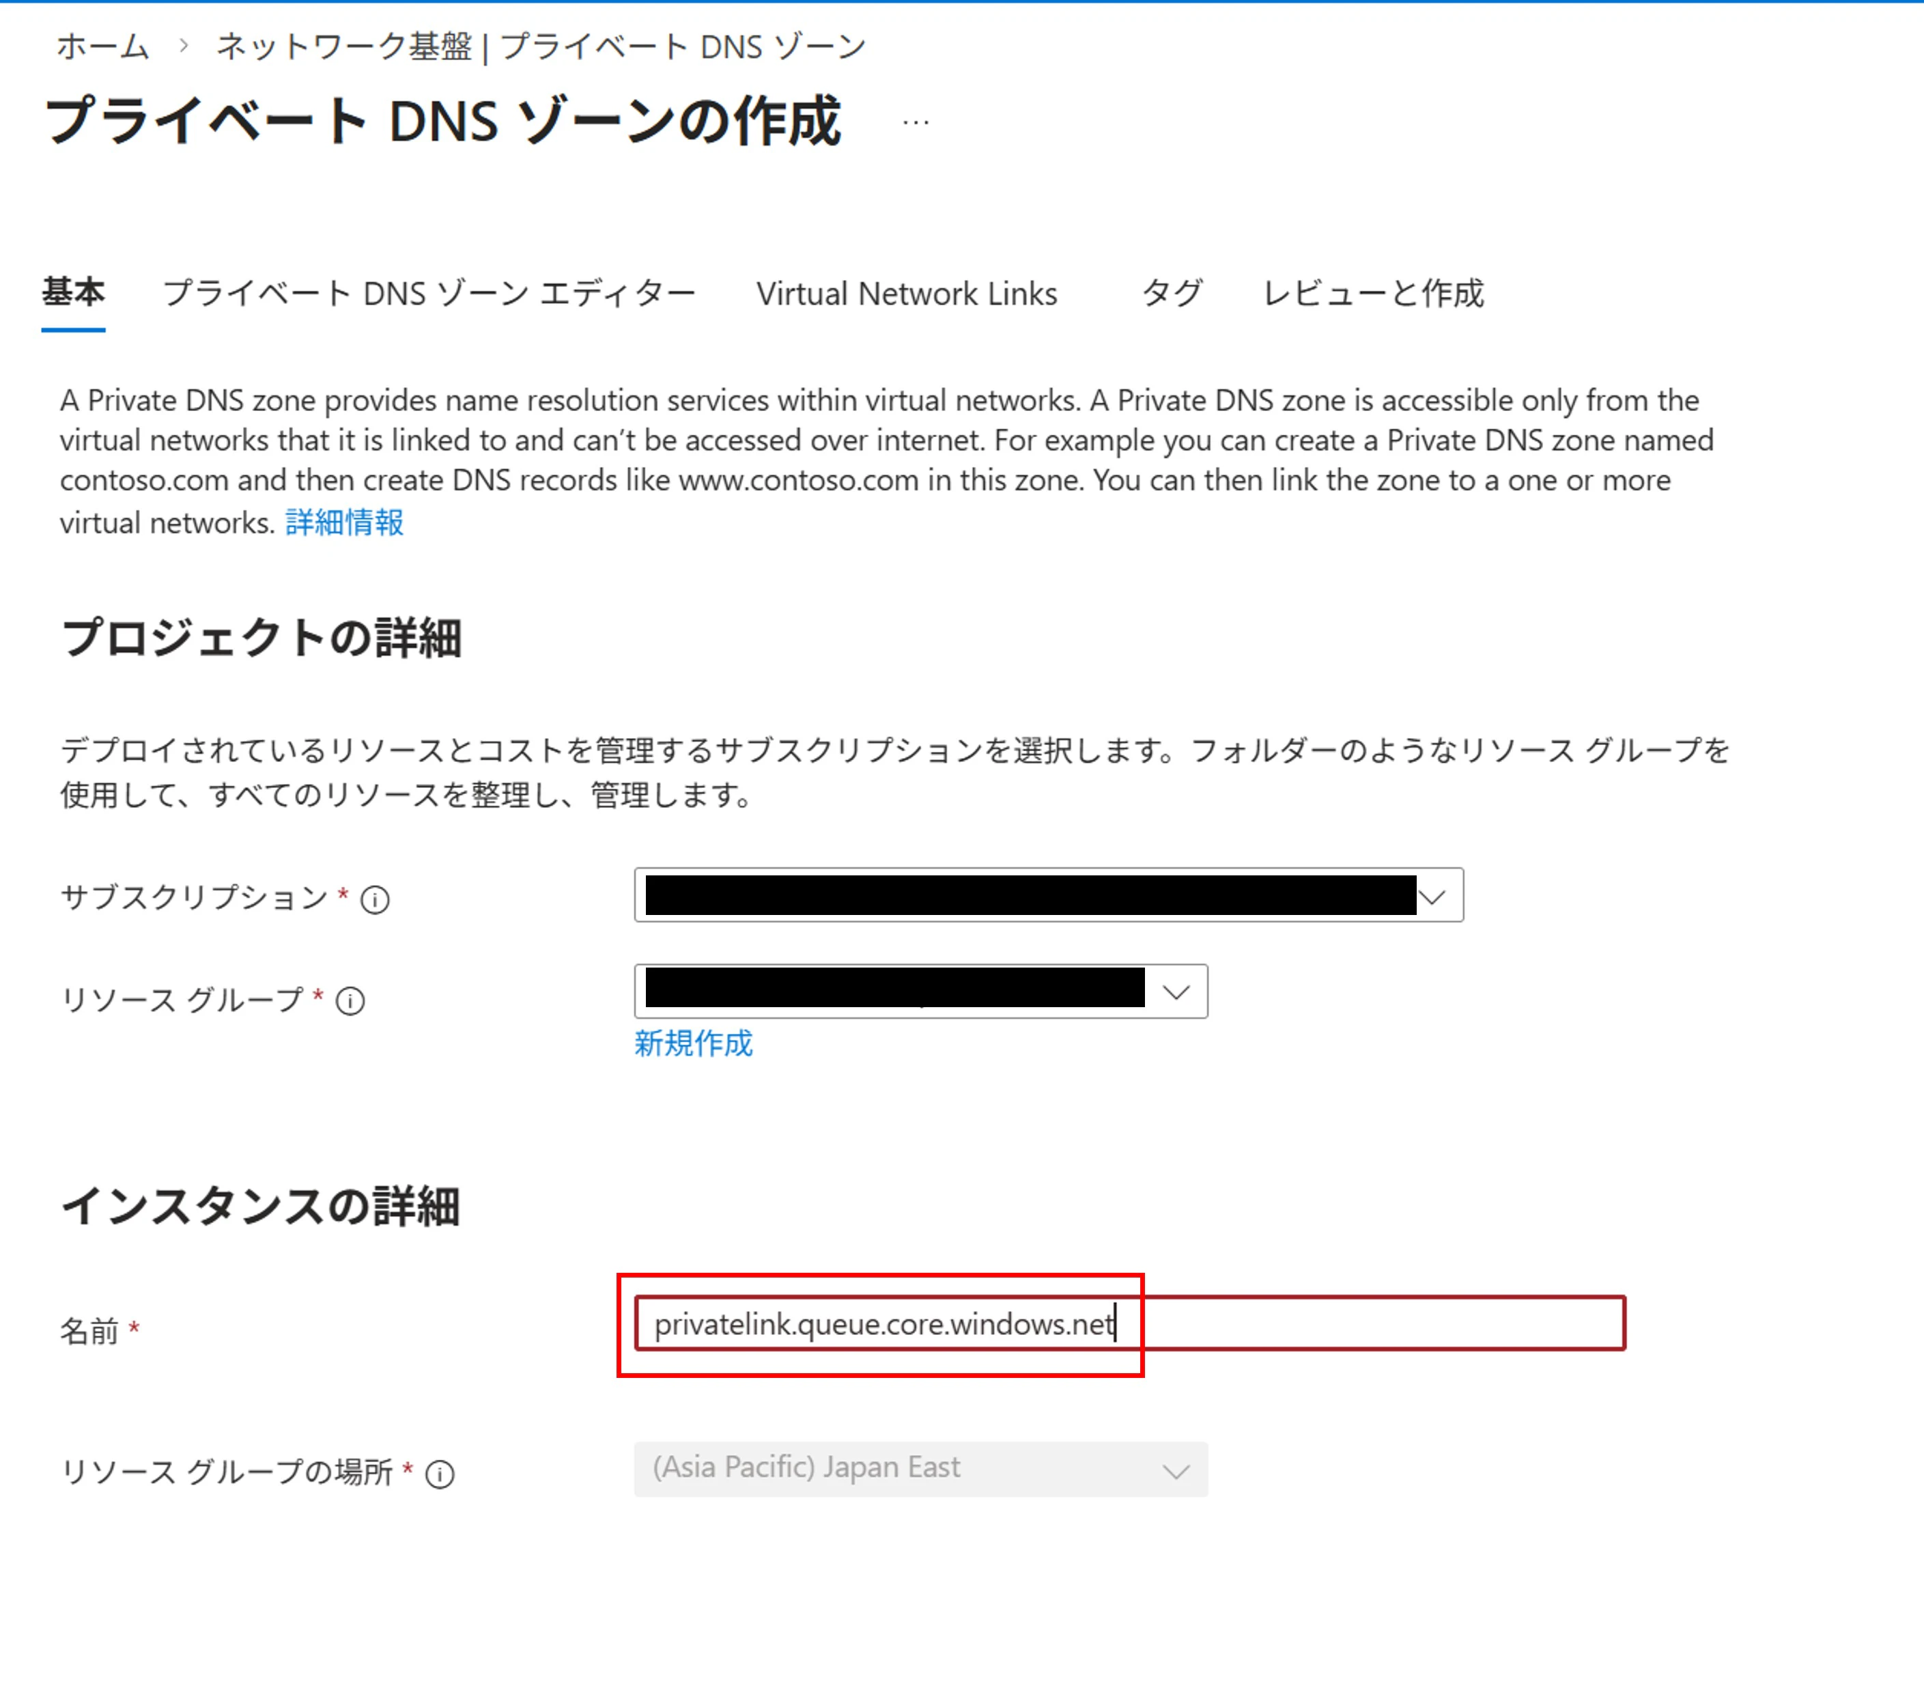Open ネットワーク基盤 | プライベート DNS ゾーン breadcrumb
The height and width of the screenshot is (1690, 1924).
click(x=541, y=45)
